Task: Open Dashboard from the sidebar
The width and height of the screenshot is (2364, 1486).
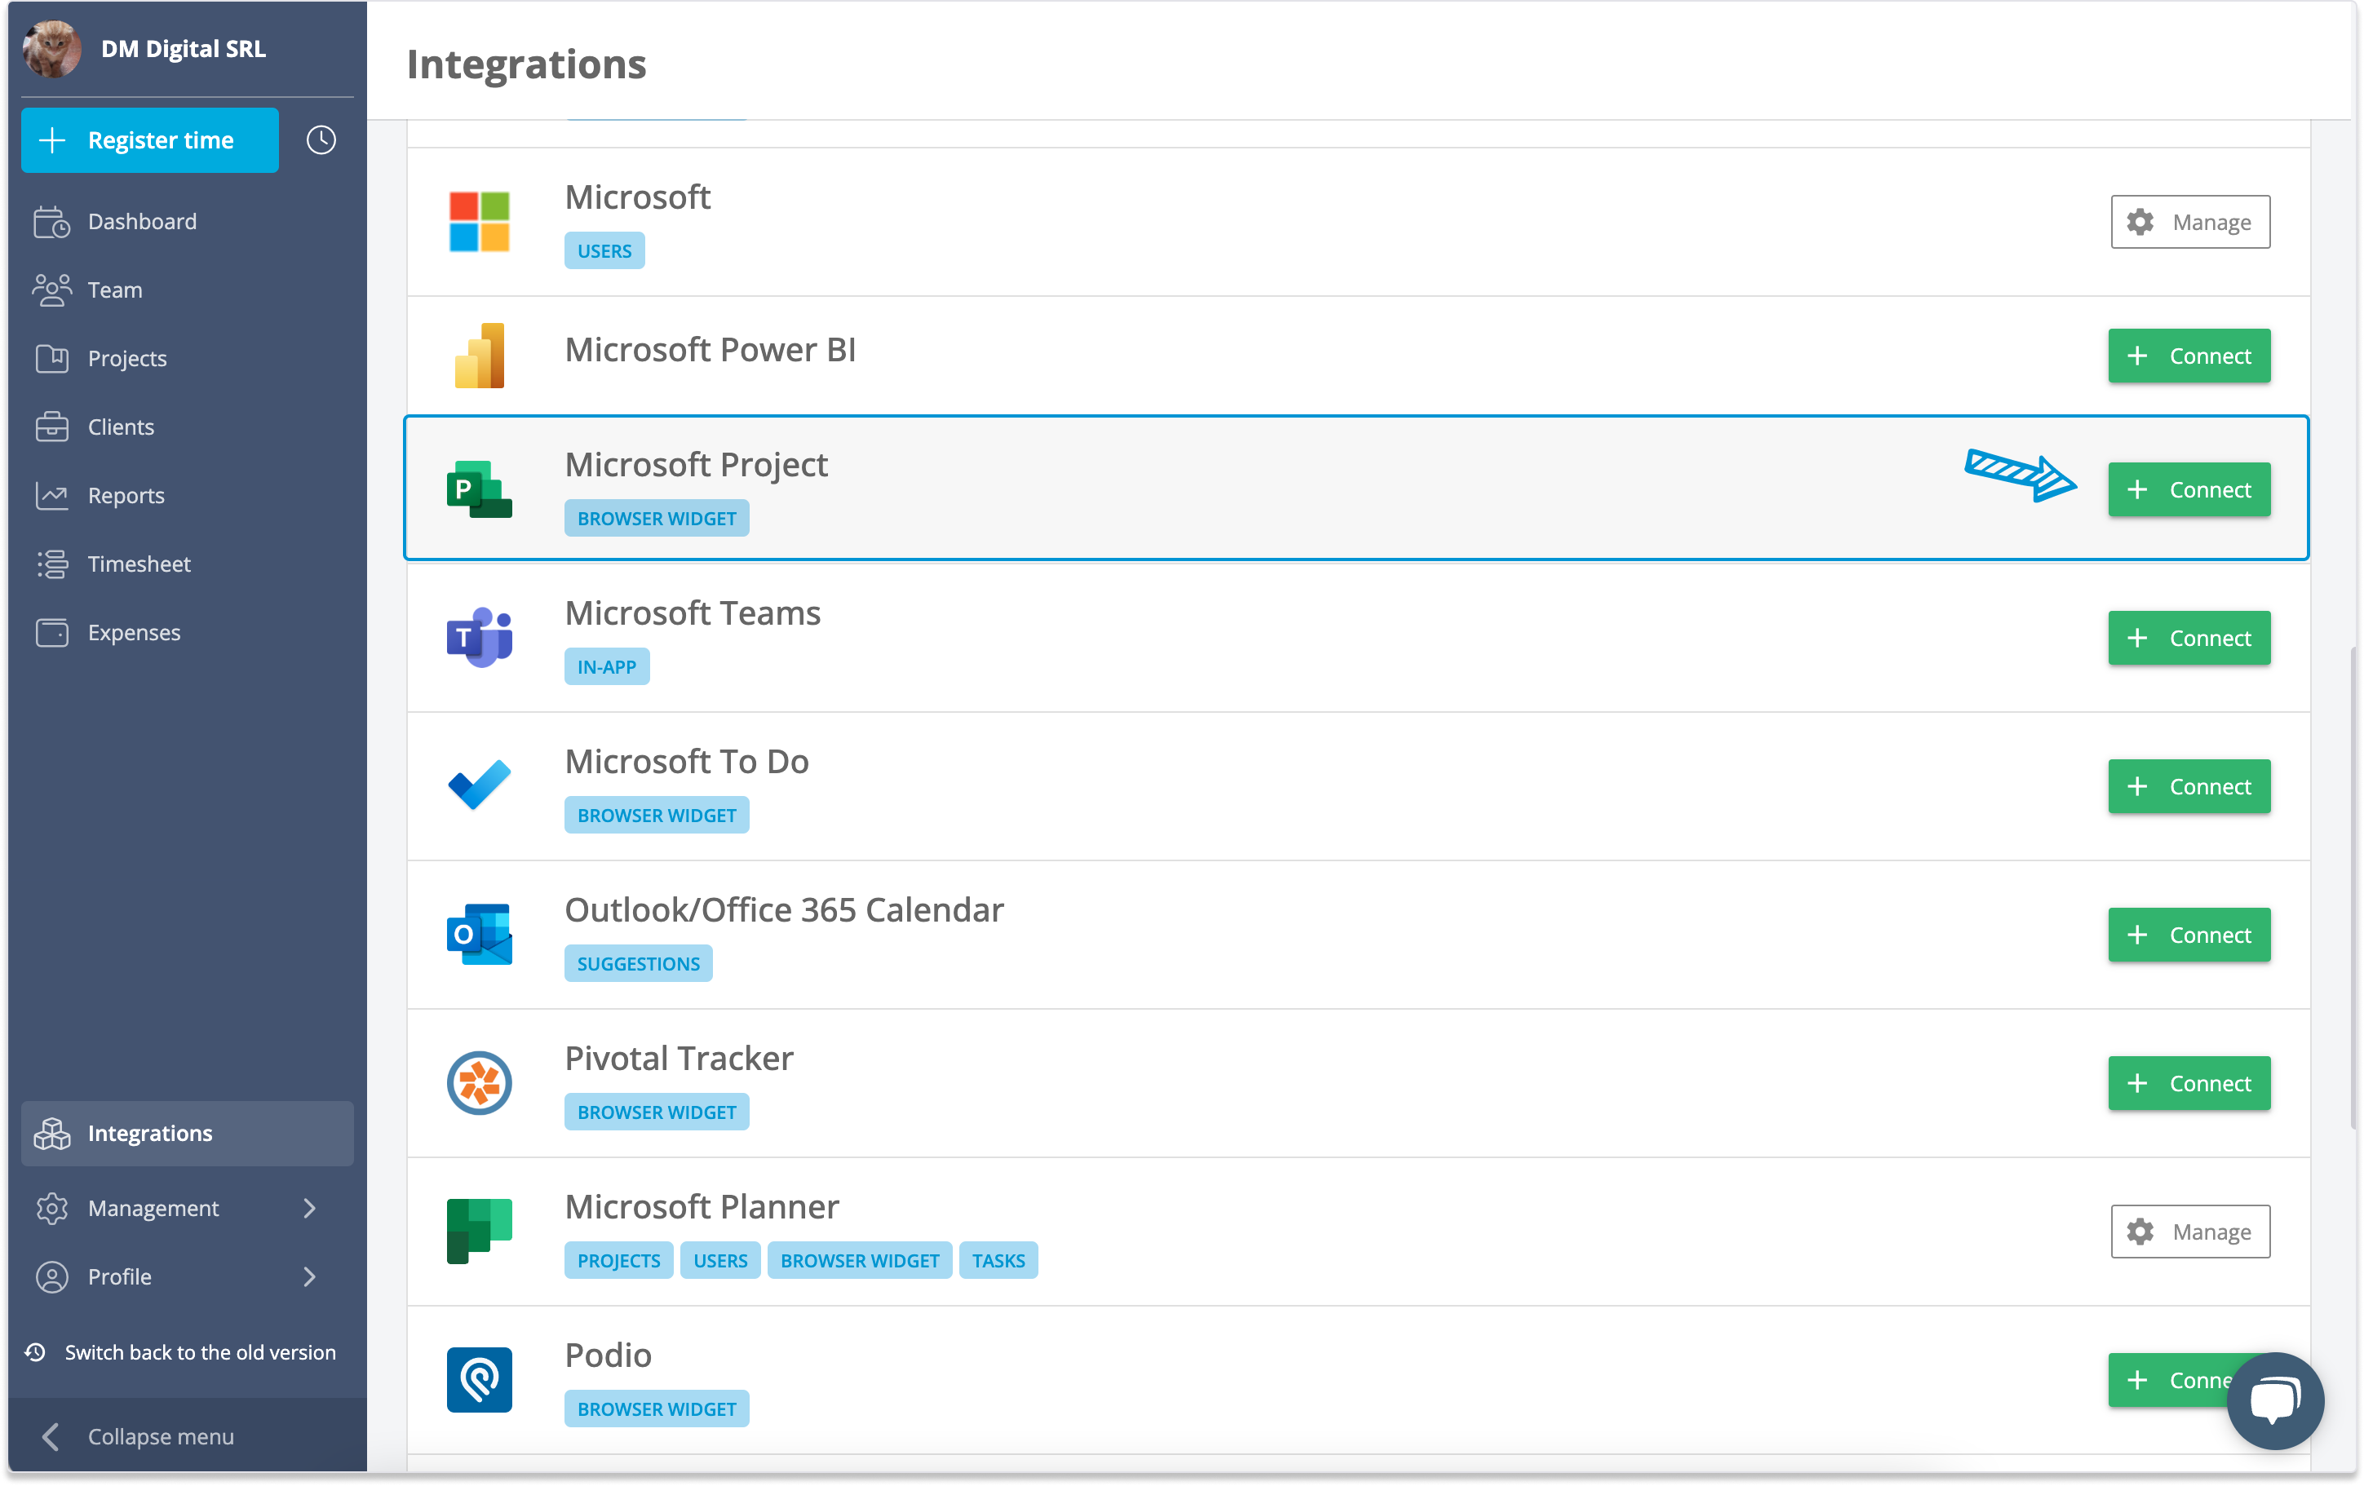Action: tap(187, 222)
